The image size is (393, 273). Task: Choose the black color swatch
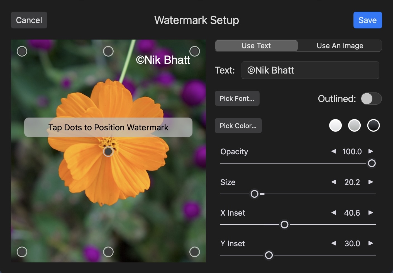pos(374,125)
